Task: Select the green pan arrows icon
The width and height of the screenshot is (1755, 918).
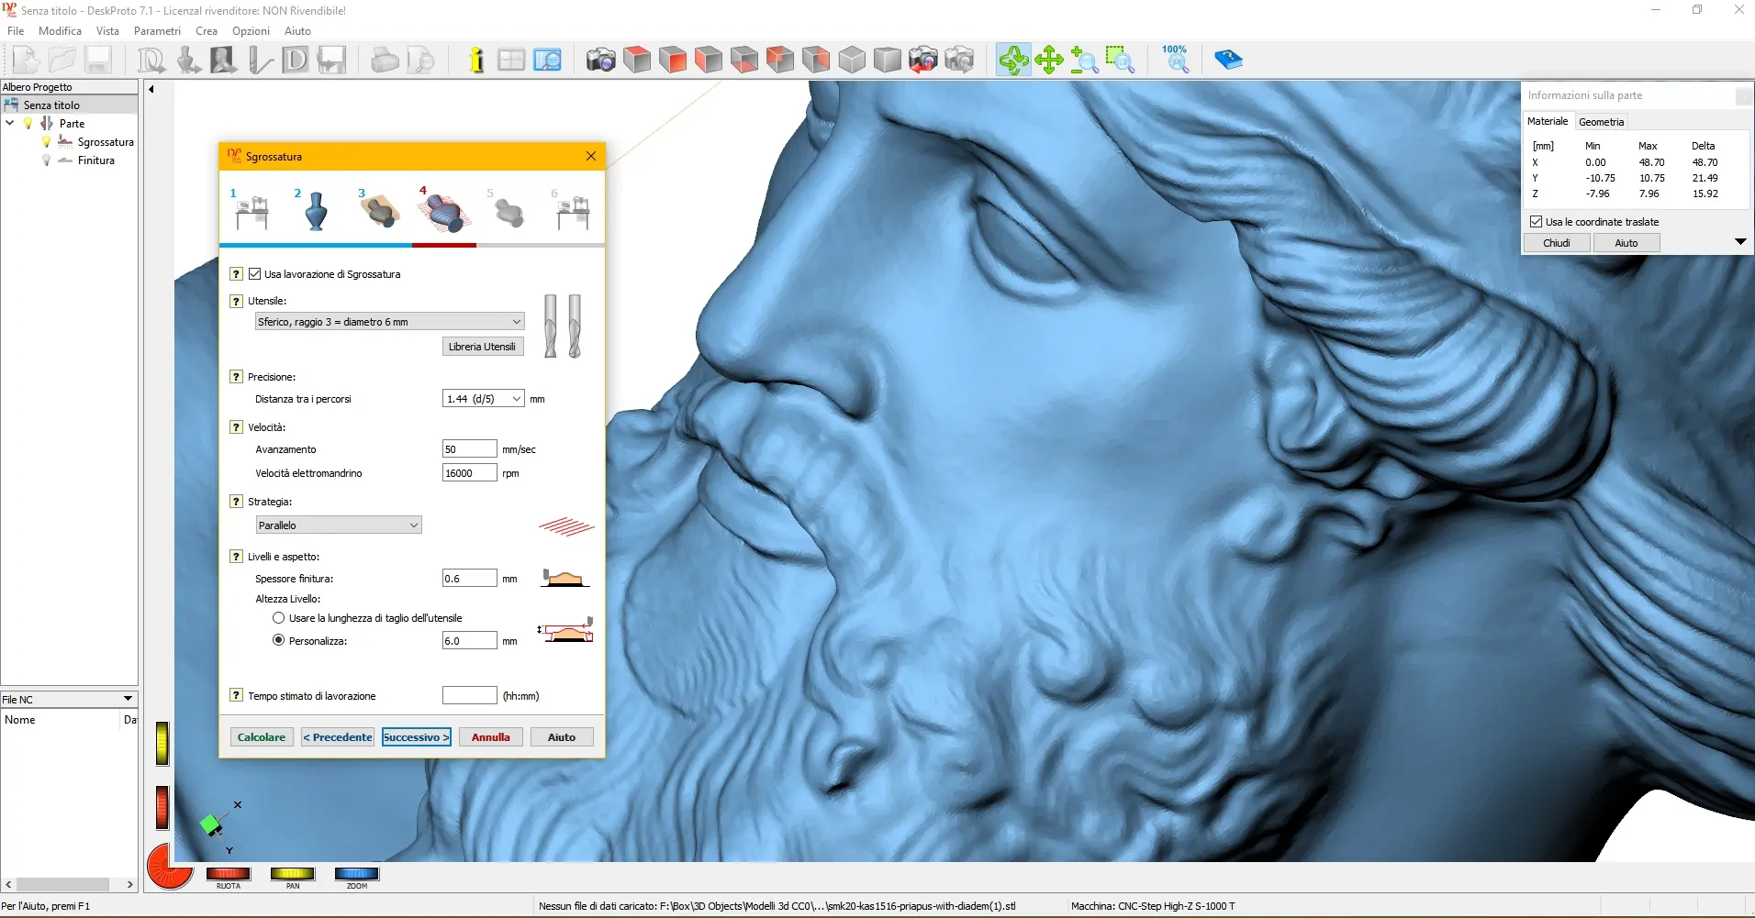Action: [x=1048, y=61]
